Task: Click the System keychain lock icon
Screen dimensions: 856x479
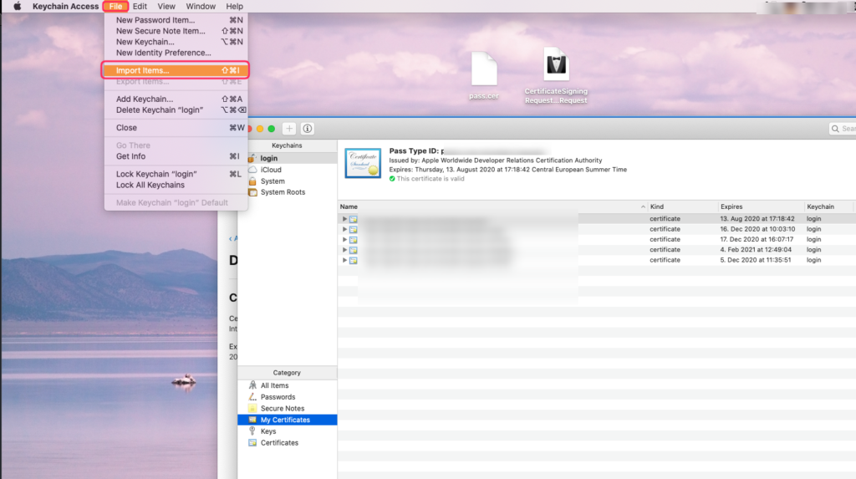Action: (x=252, y=181)
